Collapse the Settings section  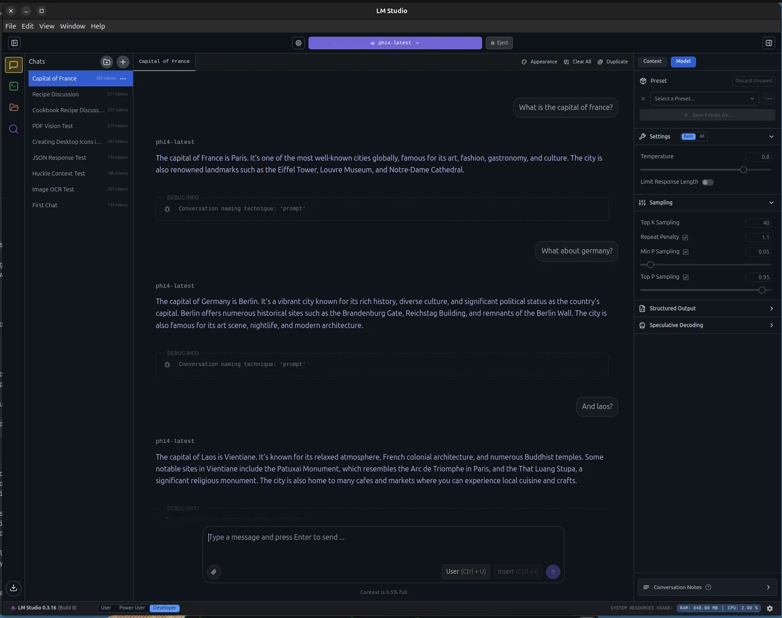(771, 137)
